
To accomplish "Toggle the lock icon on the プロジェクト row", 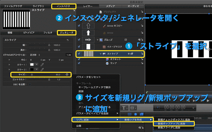I will click(142, 12).
